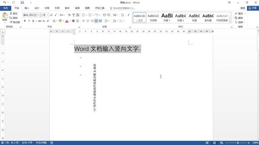Apply subscript formatting
The width and height of the screenshot is (259, 145).
pos(44,21)
